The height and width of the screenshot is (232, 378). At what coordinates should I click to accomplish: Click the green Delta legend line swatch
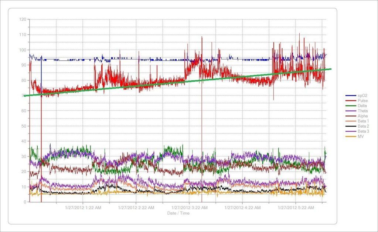point(351,105)
